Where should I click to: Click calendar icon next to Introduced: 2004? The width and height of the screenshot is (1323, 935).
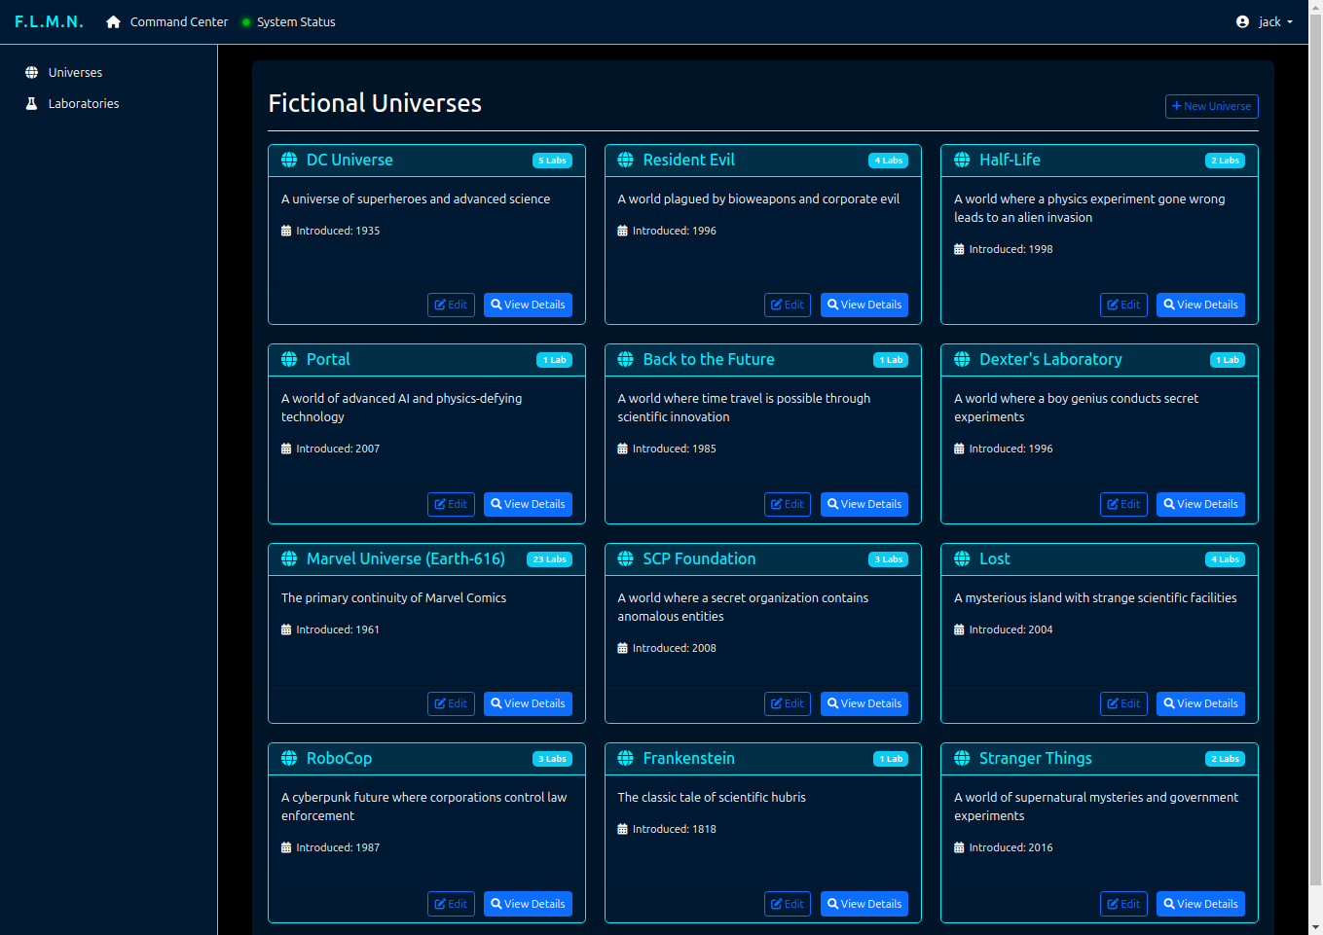[x=959, y=629]
